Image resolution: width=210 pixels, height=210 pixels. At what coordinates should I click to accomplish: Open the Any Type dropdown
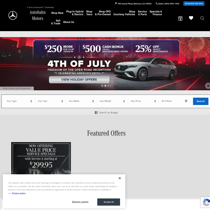coord(19,101)
